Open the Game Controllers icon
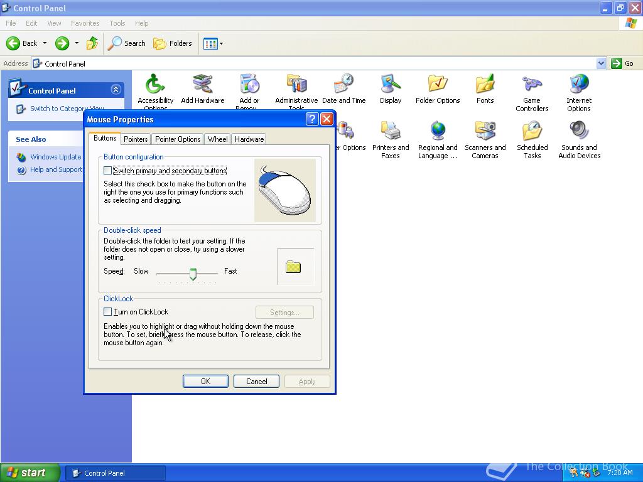Viewport: 643px width, 482px height. (x=532, y=84)
